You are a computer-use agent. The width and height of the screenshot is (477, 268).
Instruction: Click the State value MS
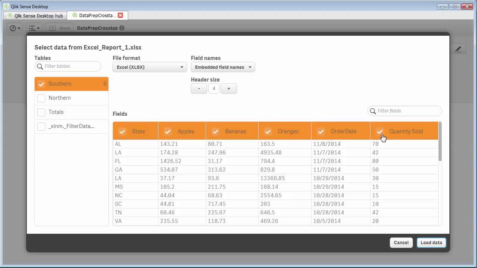click(x=119, y=187)
